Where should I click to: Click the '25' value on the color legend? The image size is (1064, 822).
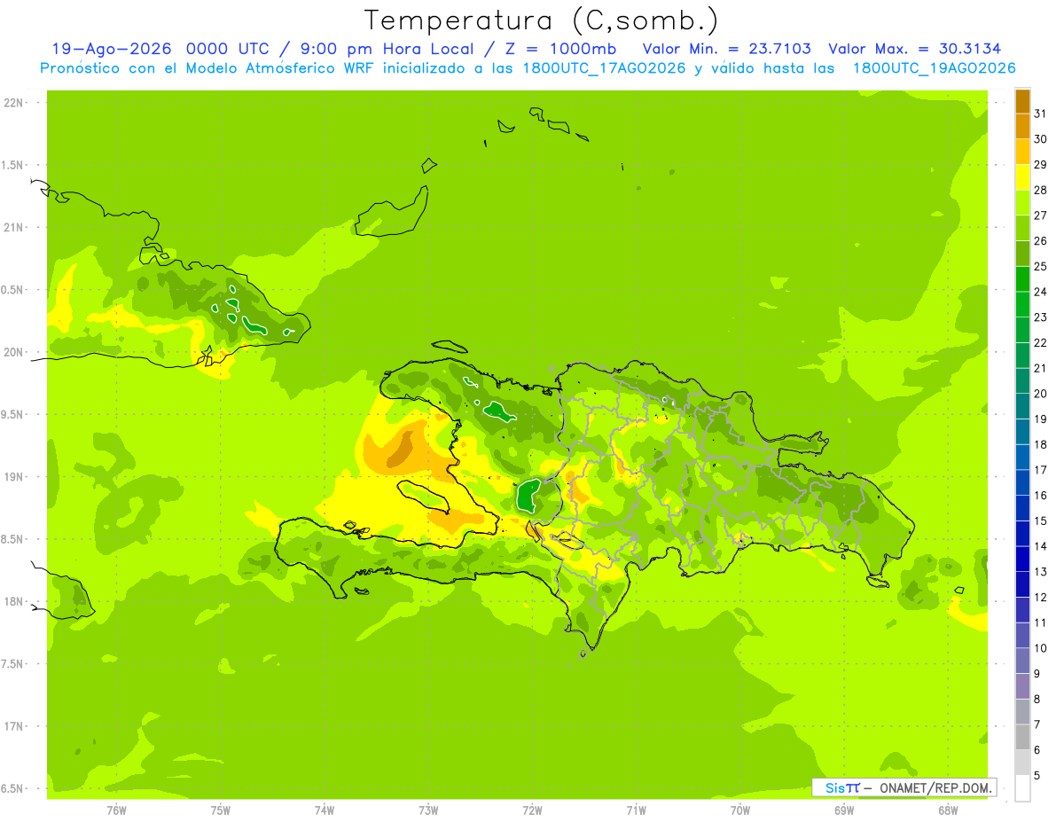(1040, 266)
